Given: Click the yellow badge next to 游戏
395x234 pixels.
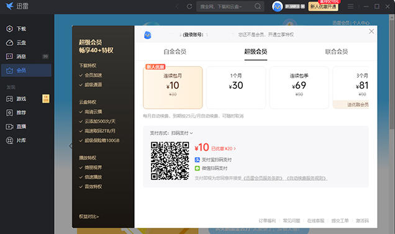Looking at the screenshot, I should tap(46, 99).
